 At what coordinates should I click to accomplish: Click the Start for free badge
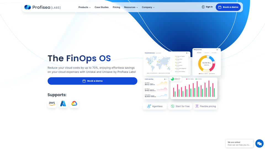coord(180,106)
